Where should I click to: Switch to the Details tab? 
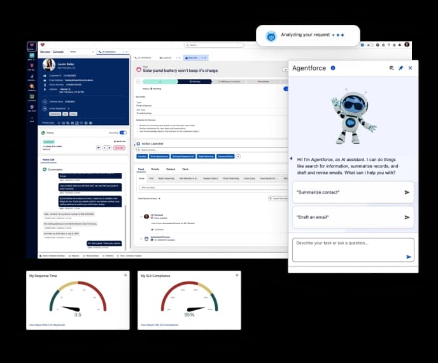pyautogui.click(x=155, y=169)
